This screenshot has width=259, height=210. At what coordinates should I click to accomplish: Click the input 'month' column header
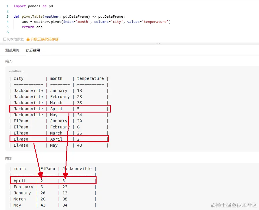pos(56,78)
